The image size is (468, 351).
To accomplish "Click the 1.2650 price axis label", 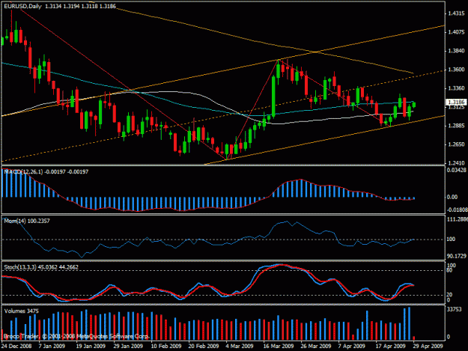I will [x=456, y=144].
